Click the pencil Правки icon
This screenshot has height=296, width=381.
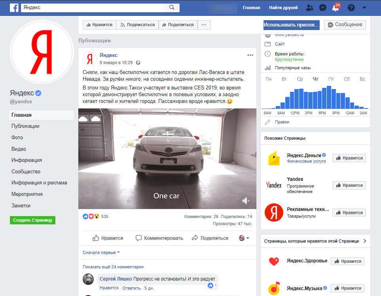[x=267, y=122]
